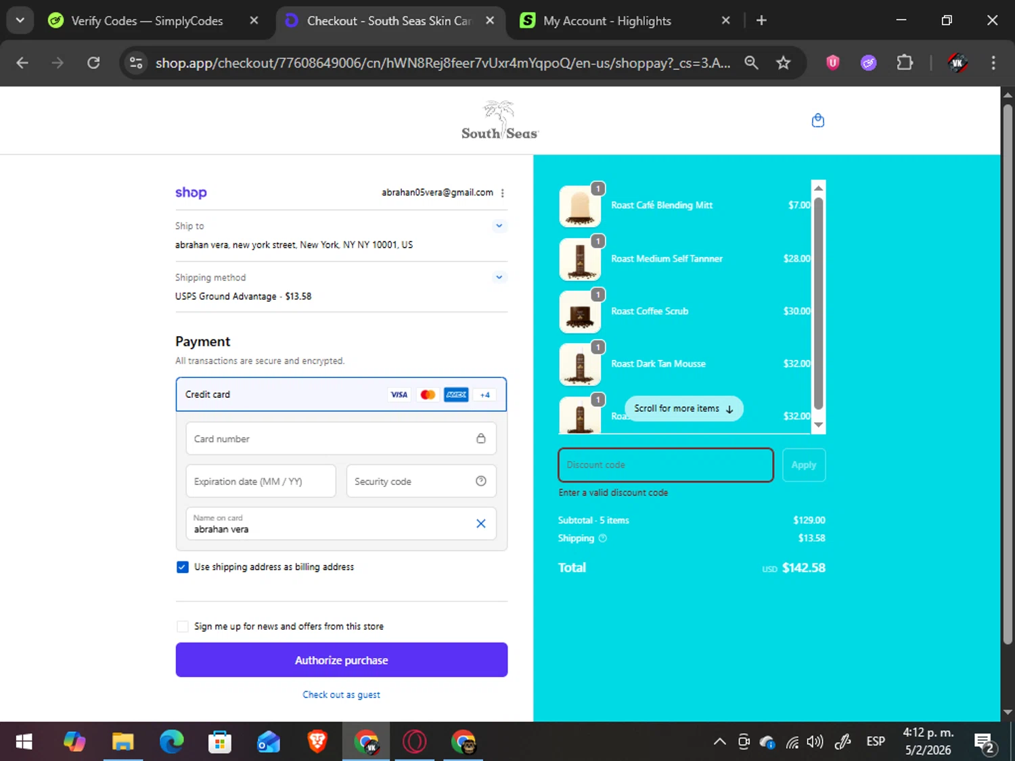Open the Windows Start menu

(24, 742)
